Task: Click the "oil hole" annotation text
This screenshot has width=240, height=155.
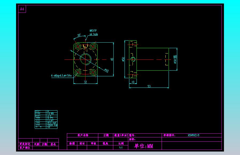Action: (94, 34)
